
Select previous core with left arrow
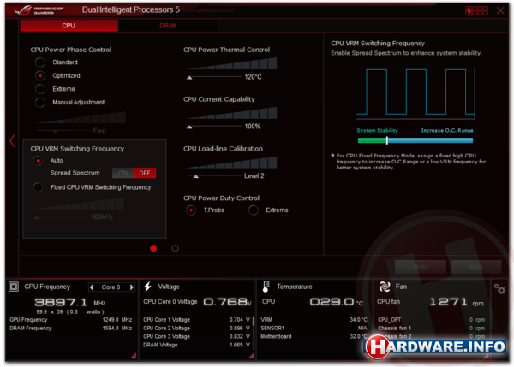pyautogui.click(x=92, y=287)
